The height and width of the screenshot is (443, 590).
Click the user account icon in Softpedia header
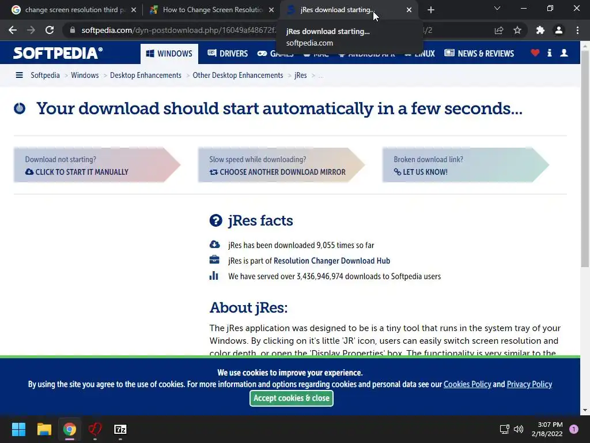pyautogui.click(x=564, y=52)
